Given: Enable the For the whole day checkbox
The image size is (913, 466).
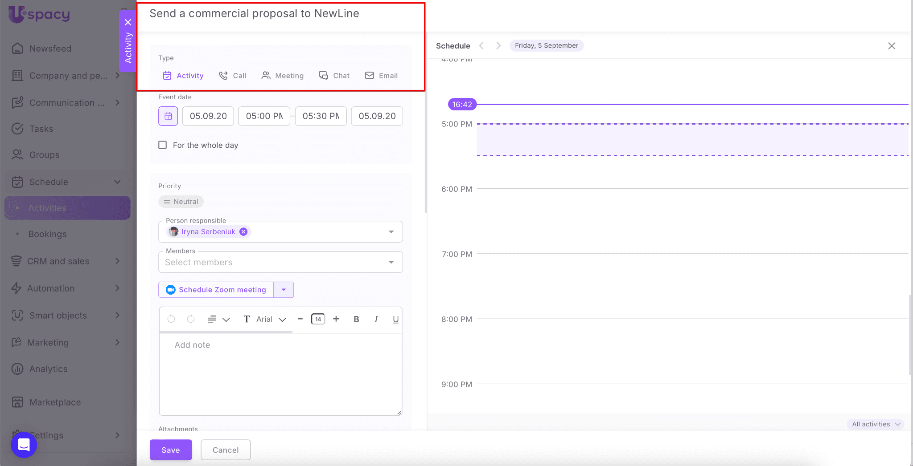Looking at the screenshot, I should click(x=163, y=145).
